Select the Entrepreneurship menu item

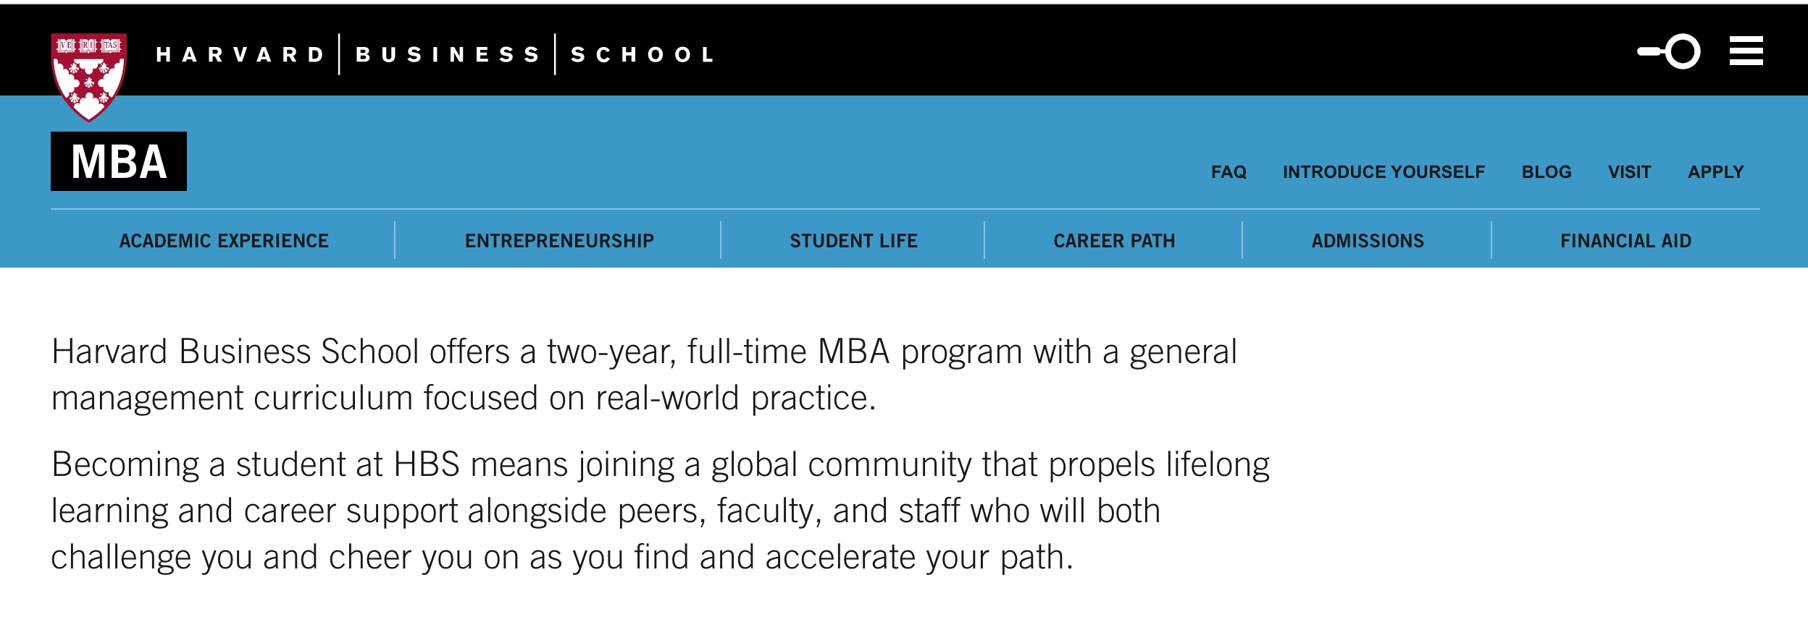559,241
